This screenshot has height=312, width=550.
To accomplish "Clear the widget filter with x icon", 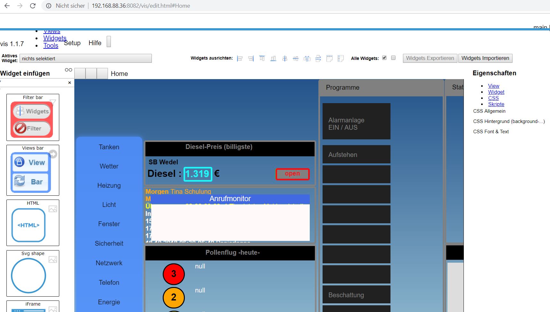I will pyautogui.click(x=70, y=83).
